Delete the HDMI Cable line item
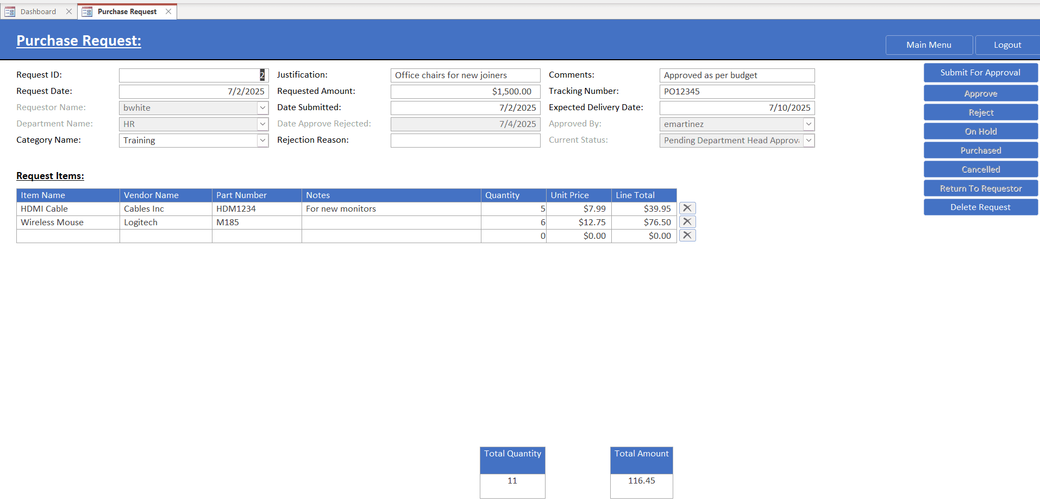This screenshot has width=1040, height=502. pyautogui.click(x=687, y=208)
